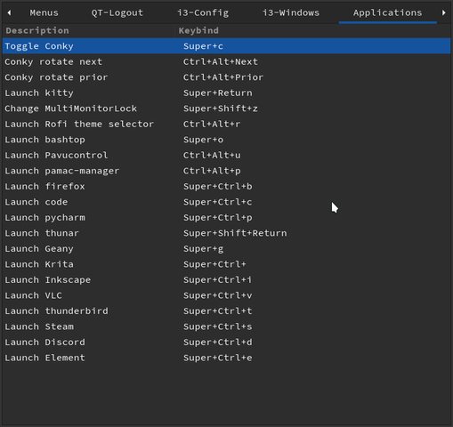Screen dimensions: 453x427
Task: Select the Launch code row
Action: coord(226,202)
